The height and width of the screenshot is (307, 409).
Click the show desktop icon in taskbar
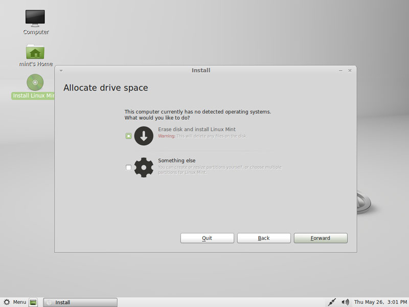click(x=33, y=302)
